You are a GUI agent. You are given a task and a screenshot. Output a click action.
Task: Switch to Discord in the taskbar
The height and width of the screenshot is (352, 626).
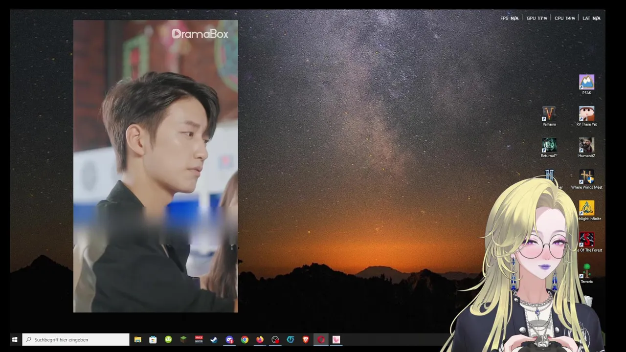coord(229,339)
